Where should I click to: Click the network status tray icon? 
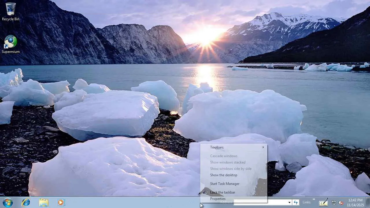334,203
